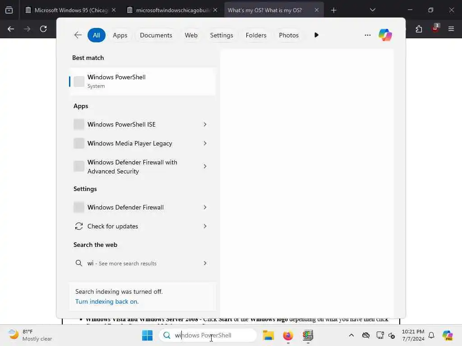The height and width of the screenshot is (346, 462).
Task: Show more search filter categories arrow
Action: 316,35
